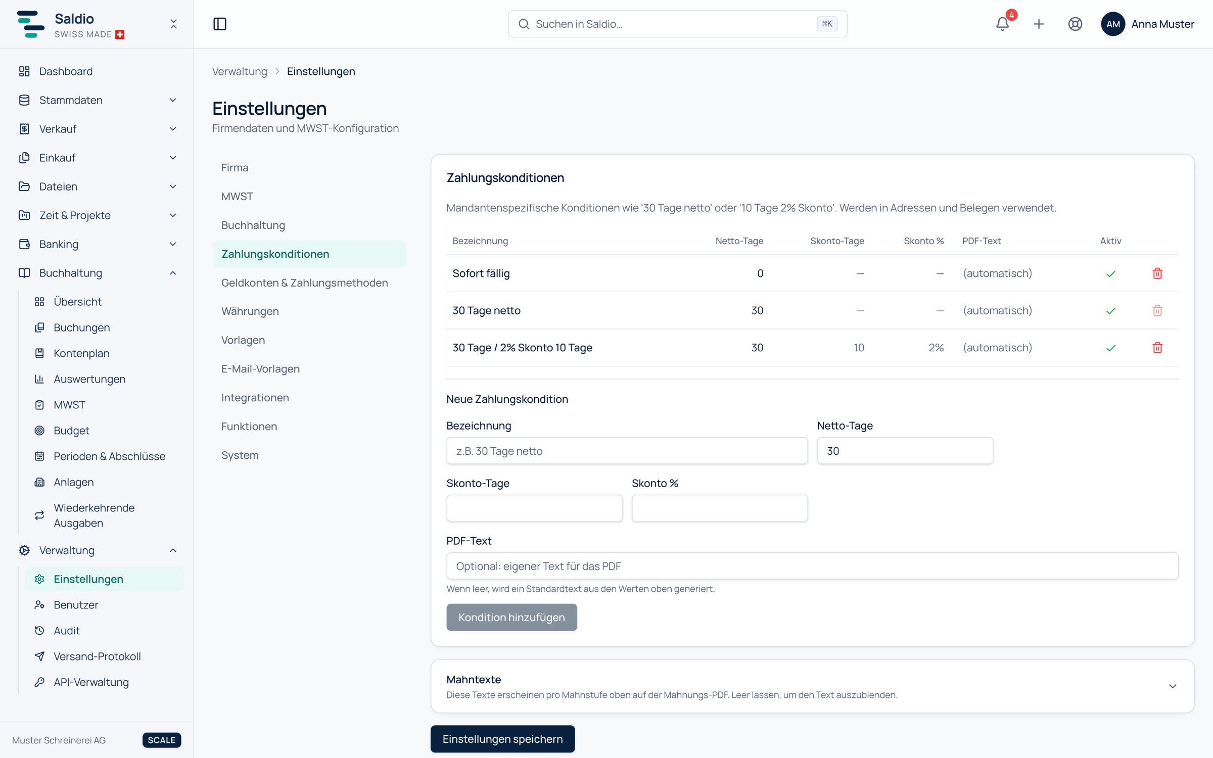
Task: Delete the 'Sofort fällig' condition
Action: pos(1157,273)
